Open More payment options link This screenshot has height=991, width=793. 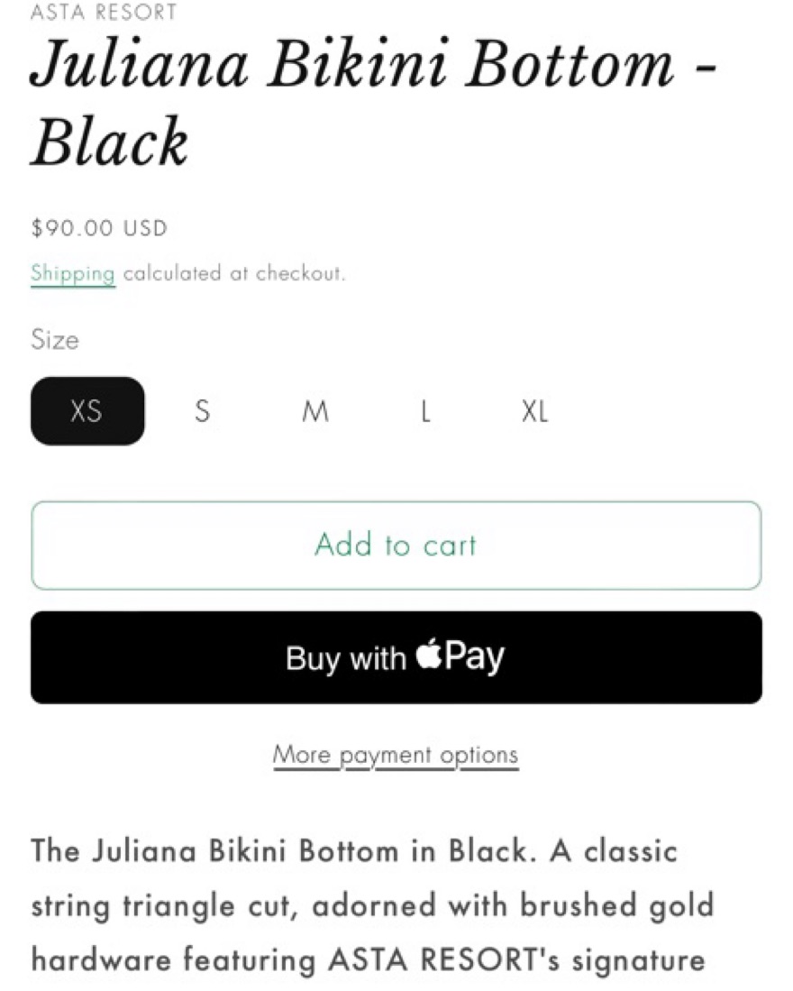(x=396, y=754)
